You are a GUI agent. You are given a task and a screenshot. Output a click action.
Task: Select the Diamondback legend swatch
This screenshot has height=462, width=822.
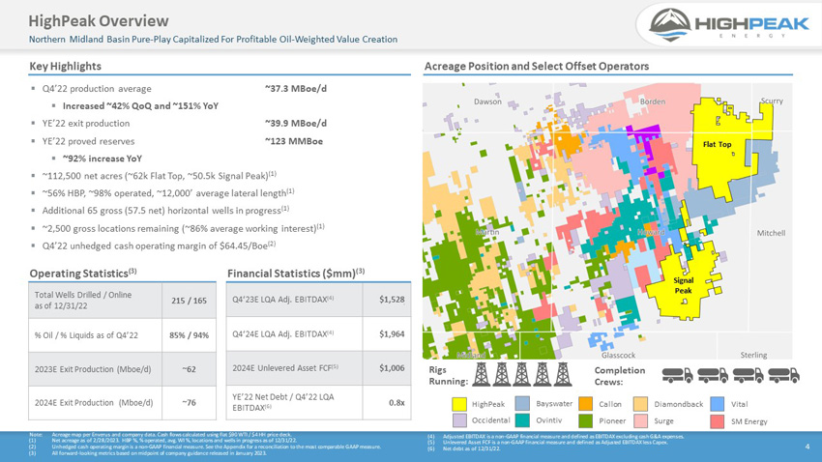tap(640, 403)
